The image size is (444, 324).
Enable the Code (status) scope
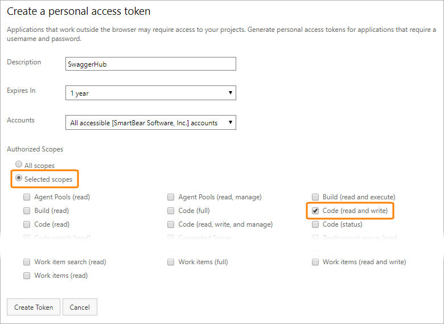(x=315, y=224)
